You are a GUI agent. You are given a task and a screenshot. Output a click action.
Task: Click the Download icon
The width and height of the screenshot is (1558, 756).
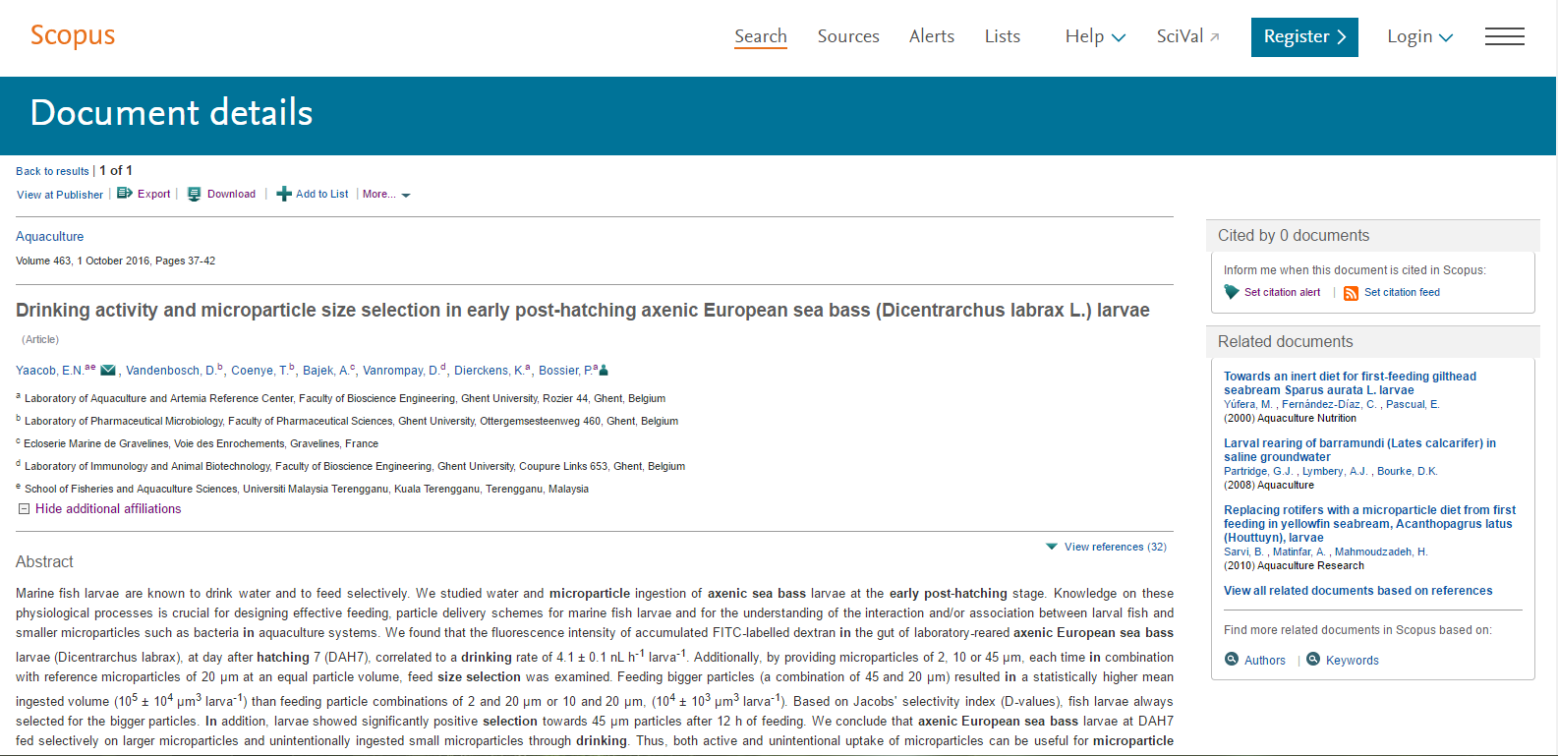pyautogui.click(x=195, y=194)
